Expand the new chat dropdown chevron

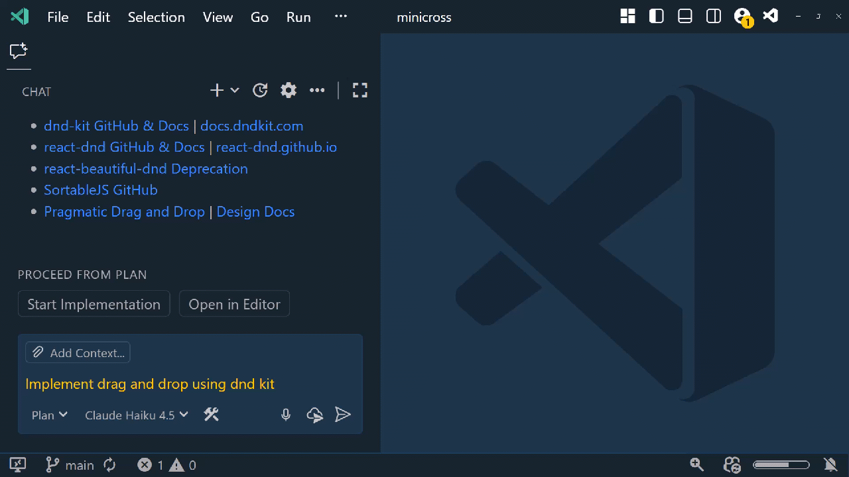(233, 90)
